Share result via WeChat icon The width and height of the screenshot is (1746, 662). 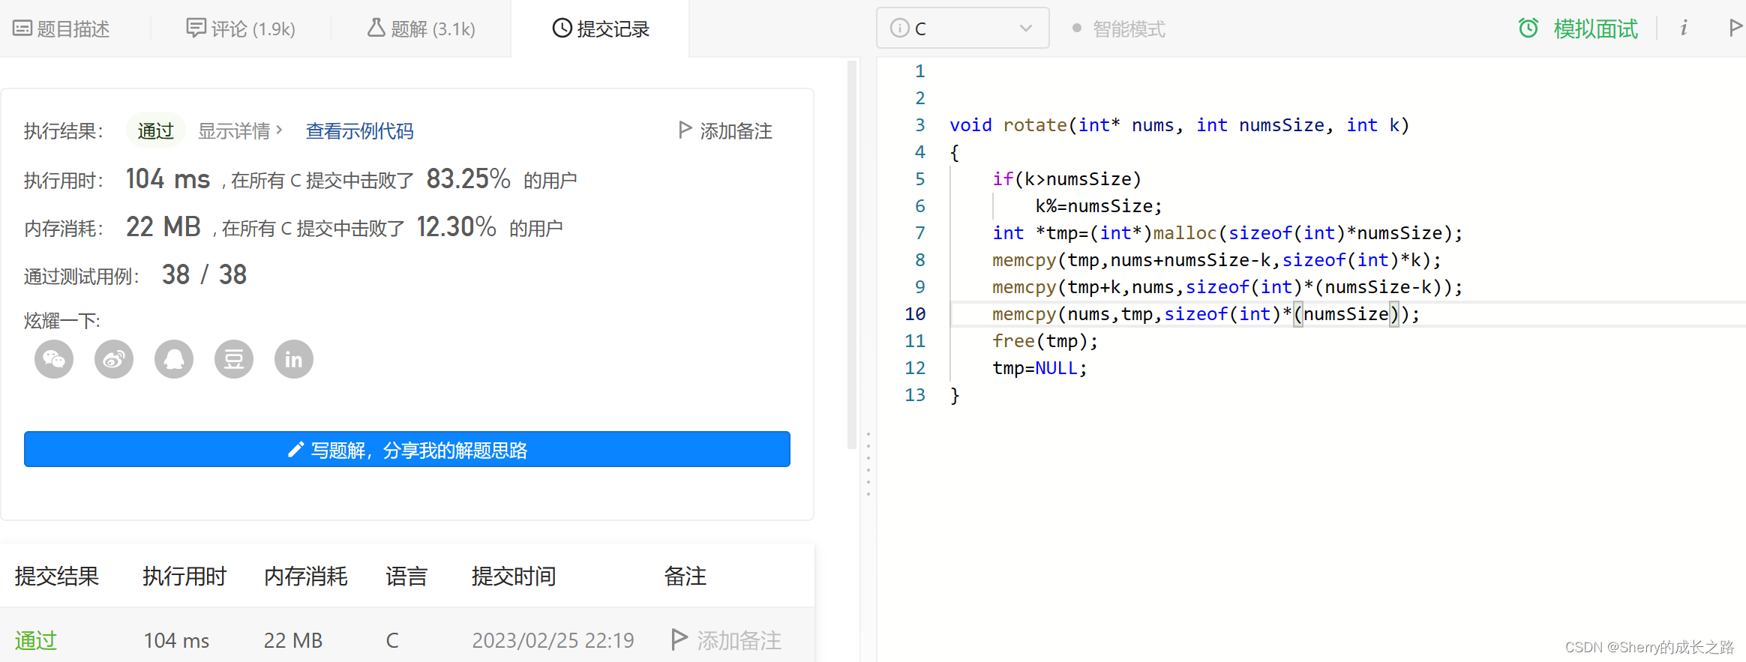[54, 359]
